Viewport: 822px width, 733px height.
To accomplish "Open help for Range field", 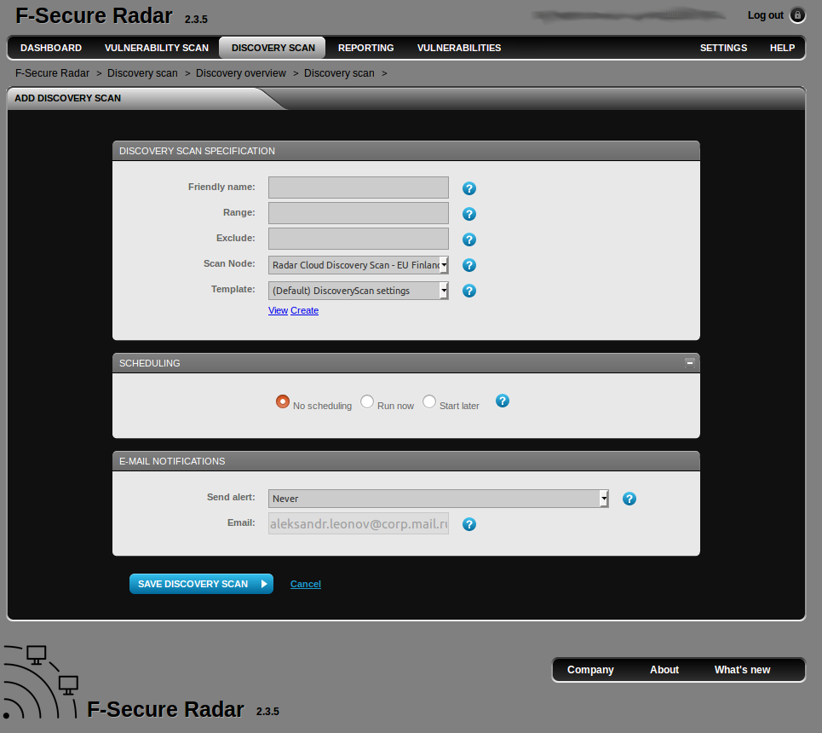I will pyautogui.click(x=469, y=214).
